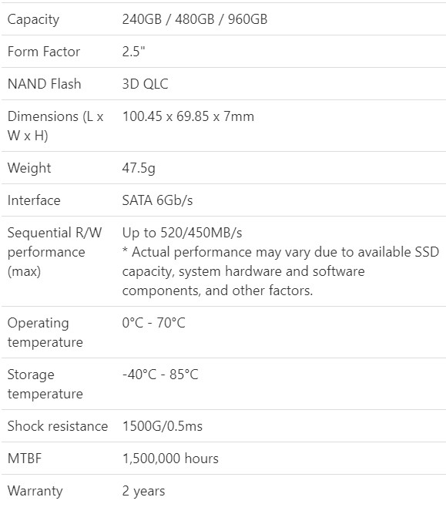
Task: Select the SATA 6Gb/s value
Action: click(157, 200)
